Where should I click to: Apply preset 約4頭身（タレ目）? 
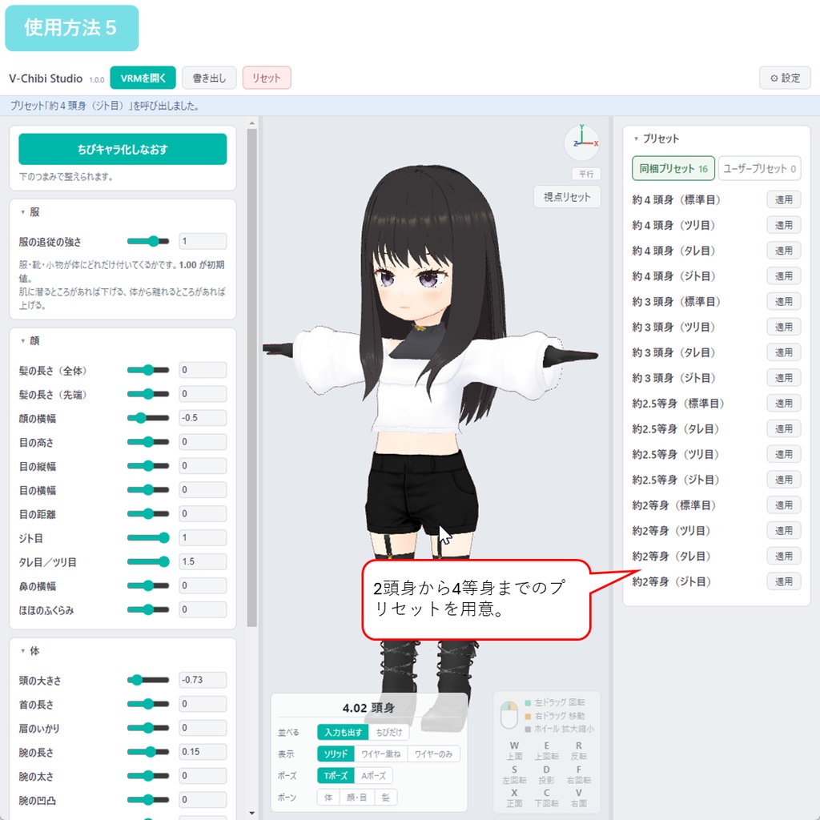783,251
